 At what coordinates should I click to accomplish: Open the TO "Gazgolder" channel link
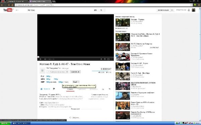[53, 68]
